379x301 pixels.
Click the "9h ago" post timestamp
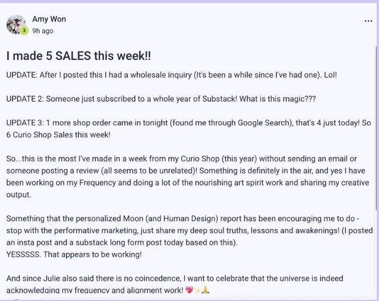(43, 30)
